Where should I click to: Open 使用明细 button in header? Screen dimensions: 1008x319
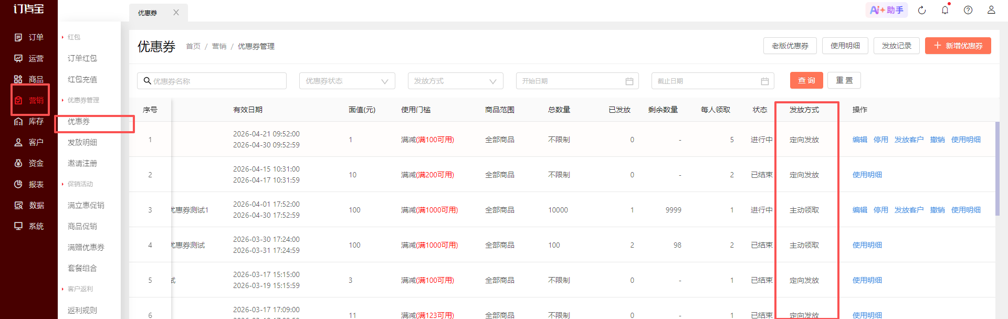[845, 46]
